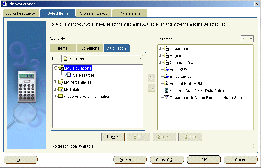Click the Edit Worksheet title bar icon

[x=4, y=4]
